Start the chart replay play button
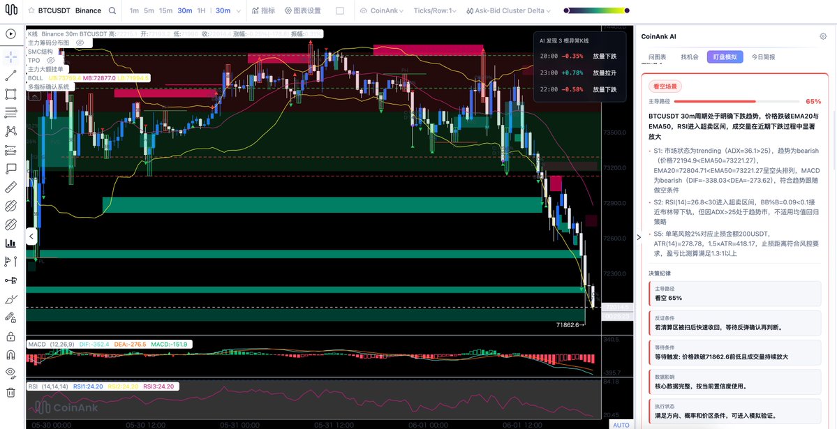 point(10,34)
